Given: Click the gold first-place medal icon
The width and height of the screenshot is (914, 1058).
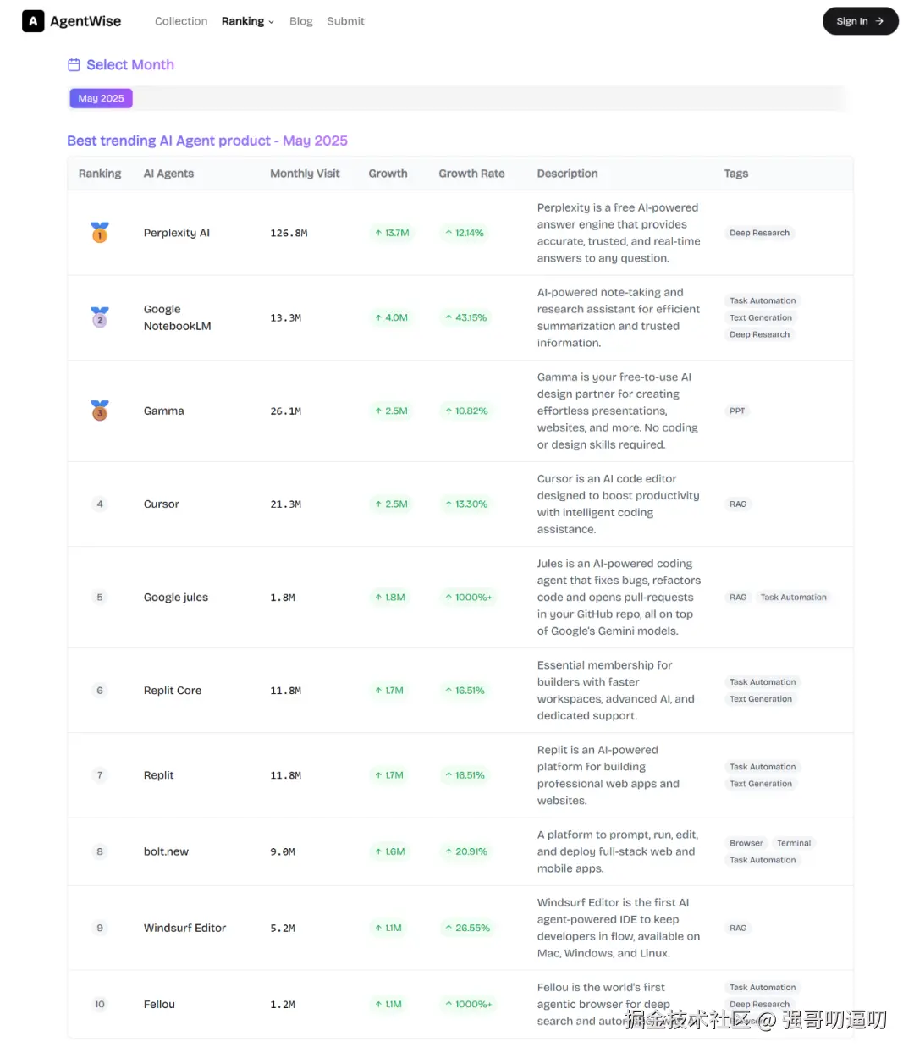Looking at the screenshot, I should point(100,232).
